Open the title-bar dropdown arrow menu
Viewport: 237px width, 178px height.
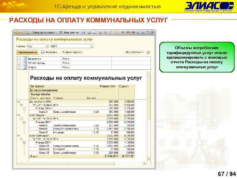click(21, 32)
